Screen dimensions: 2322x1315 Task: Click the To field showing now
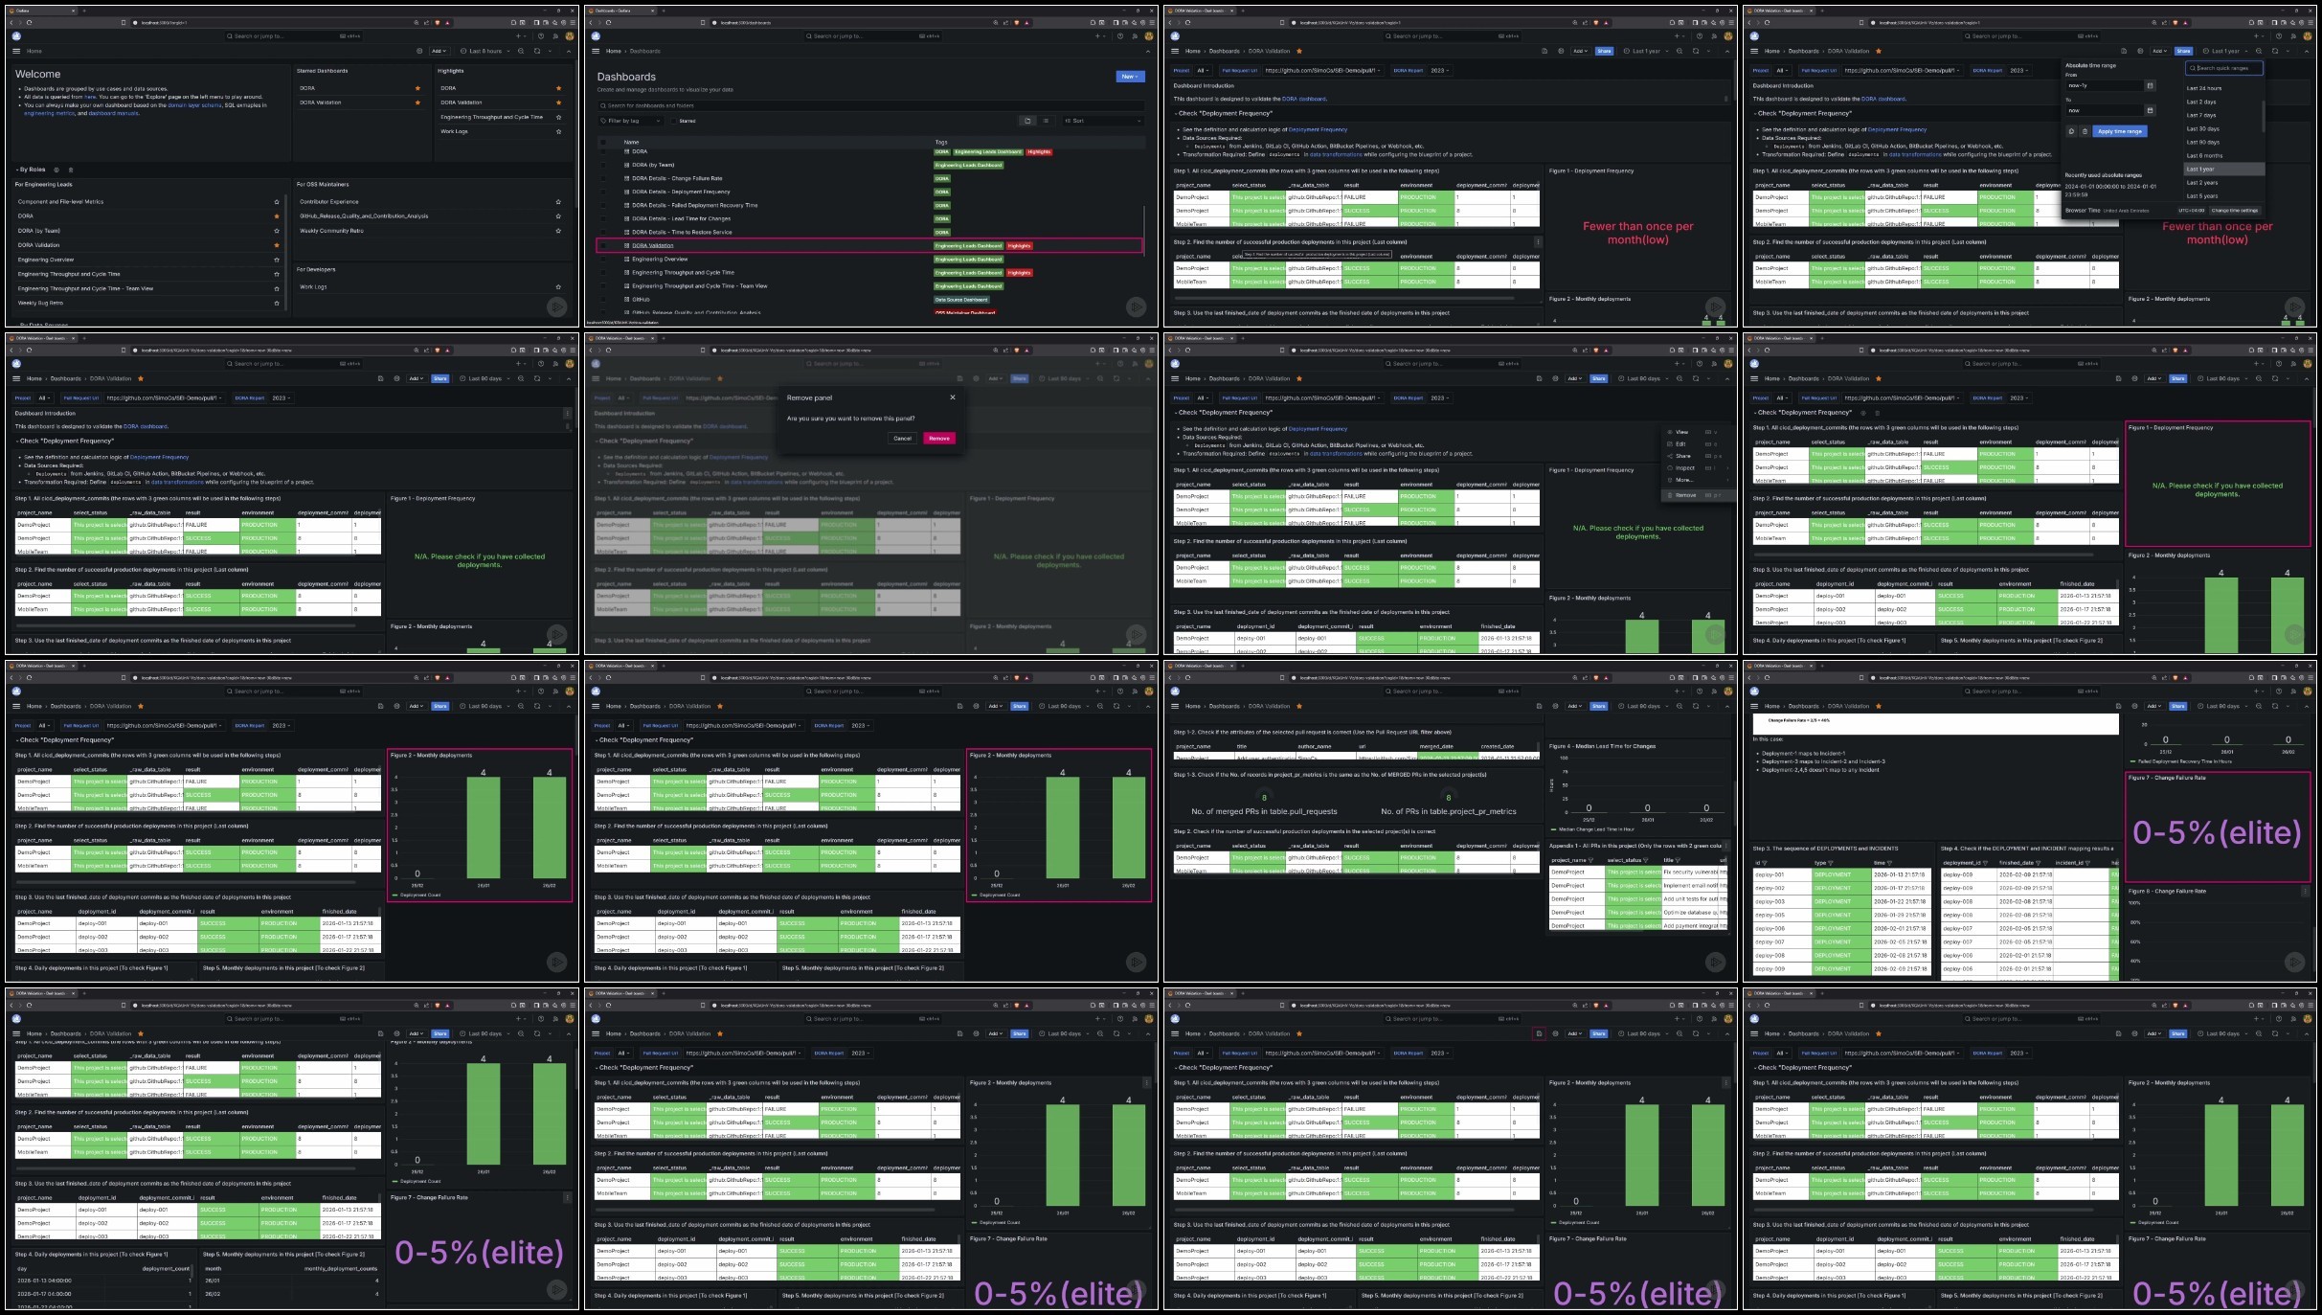2103,110
